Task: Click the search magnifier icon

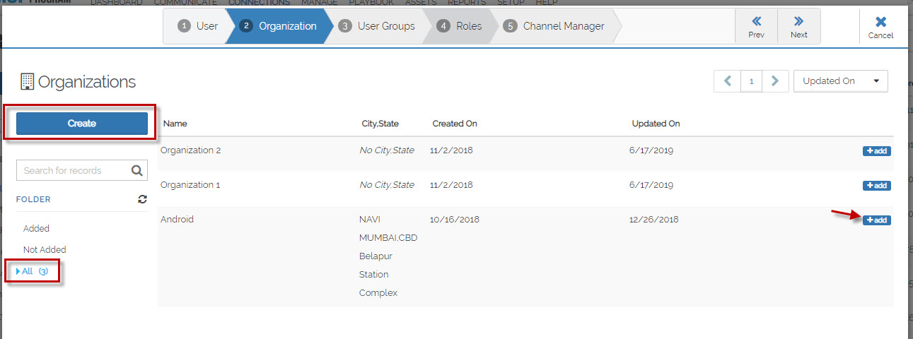Action: click(138, 170)
